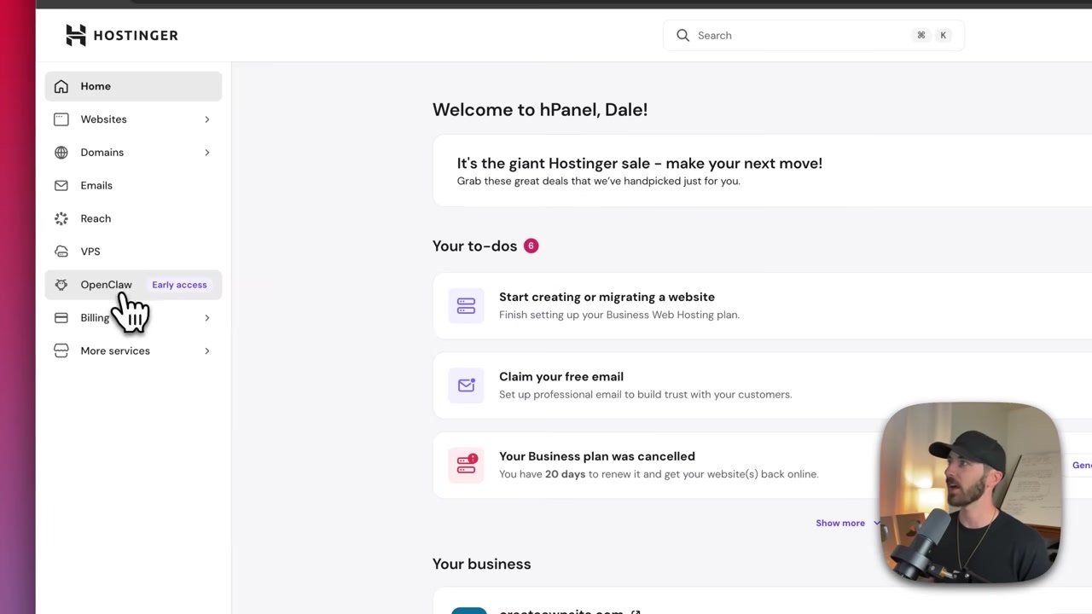This screenshot has height=614, width=1092.
Task: Click the envelope icon beside free email to-do
Action: 466,385
